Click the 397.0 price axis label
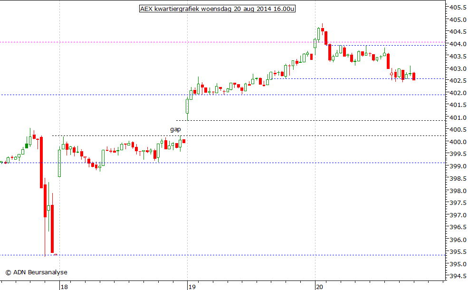The height and width of the screenshot is (290, 468). click(458, 215)
